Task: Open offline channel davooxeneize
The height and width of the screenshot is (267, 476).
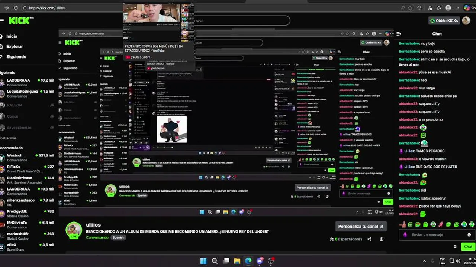Action: click(x=28, y=128)
